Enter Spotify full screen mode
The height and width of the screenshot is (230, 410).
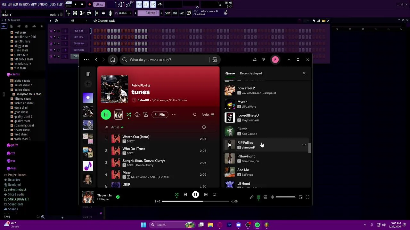click(x=307, y=197)
